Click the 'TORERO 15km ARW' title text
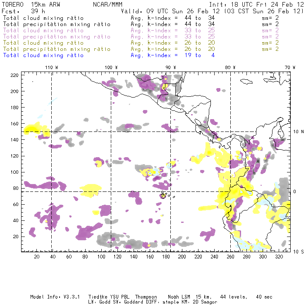The width and height of the screenshot is (306, 306). point(31,5)
